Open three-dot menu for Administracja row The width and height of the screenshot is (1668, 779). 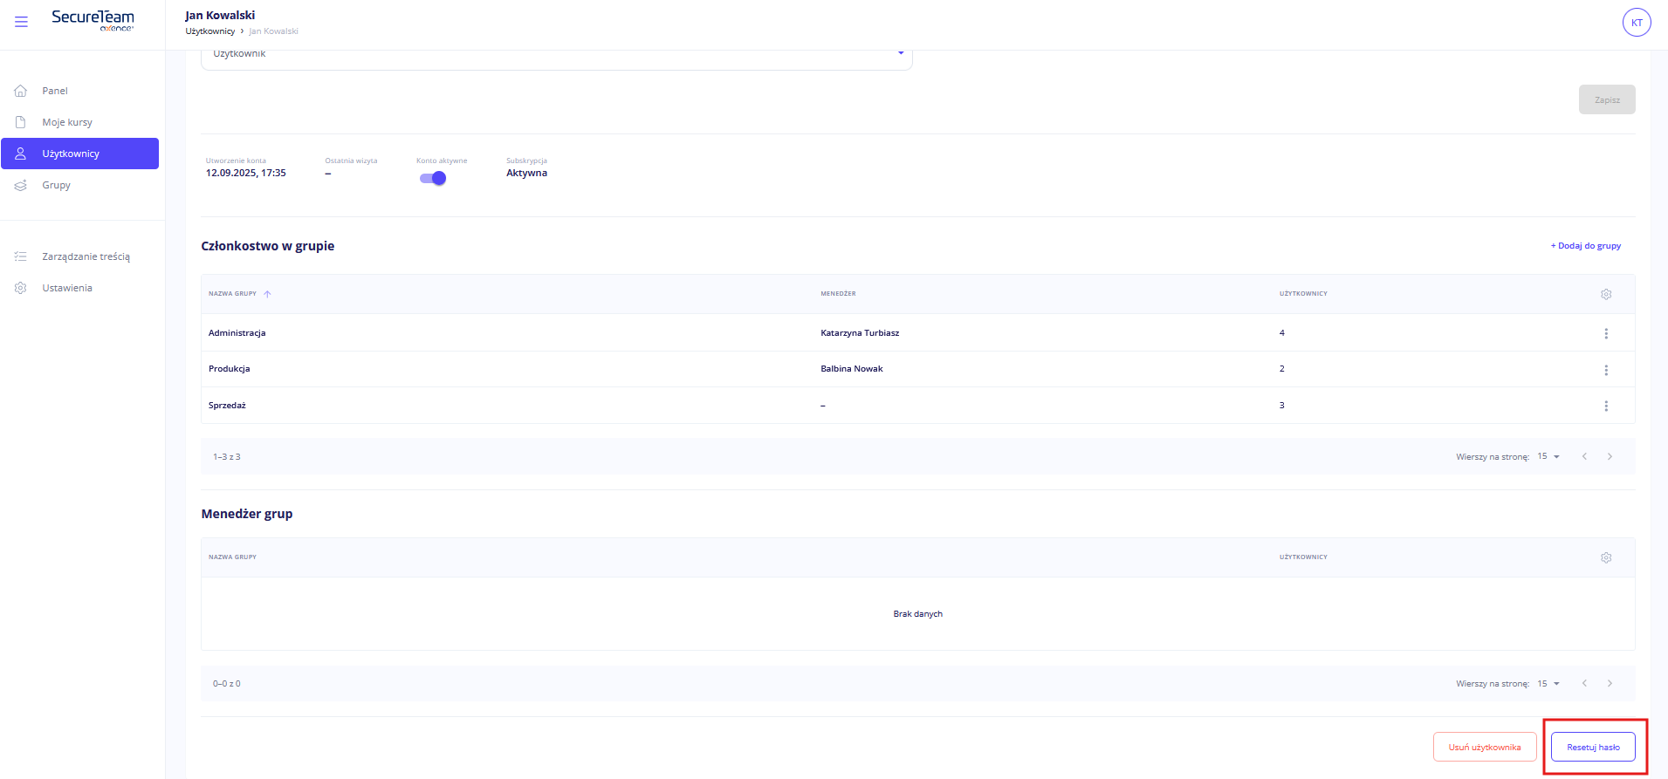click(x=1605, y=334)
